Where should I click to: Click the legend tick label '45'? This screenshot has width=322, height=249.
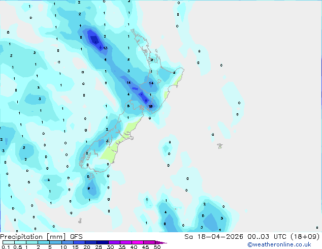click(145, 247)
